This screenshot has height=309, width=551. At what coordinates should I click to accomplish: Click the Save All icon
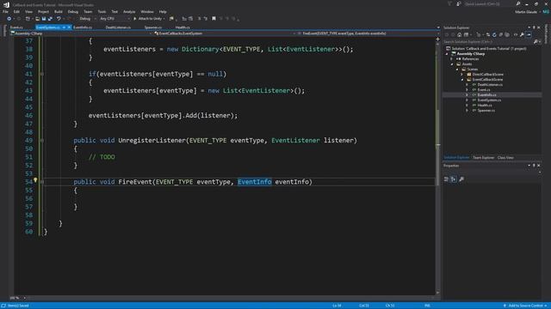coord(50,19)
